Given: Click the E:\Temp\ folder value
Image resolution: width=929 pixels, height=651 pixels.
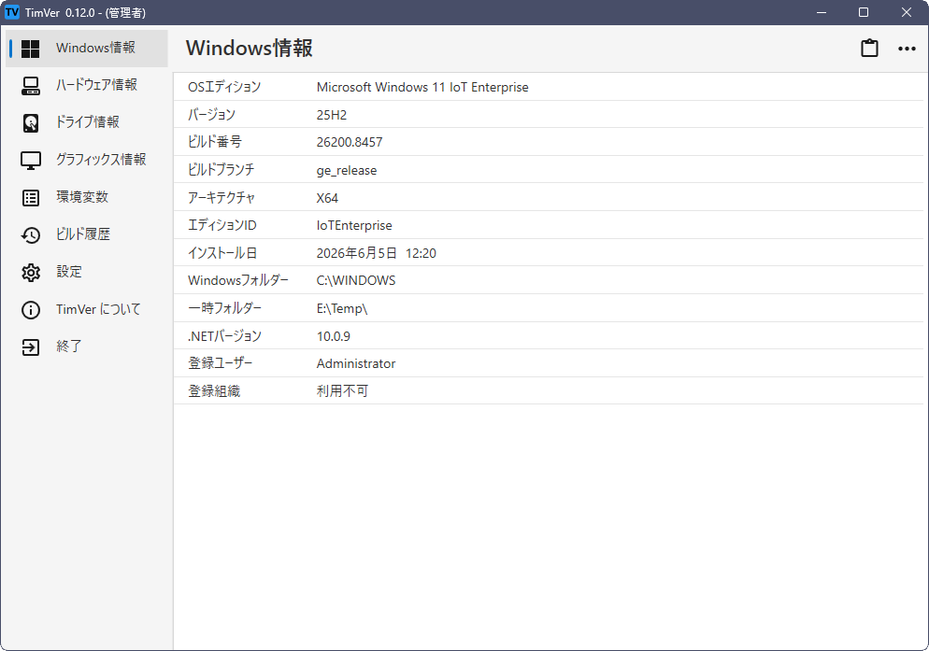Looking at the screenshot, I should tap(342, 308).
